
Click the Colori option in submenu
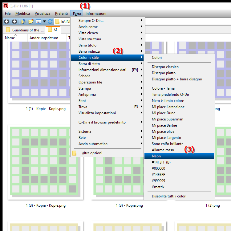point(179,58)
